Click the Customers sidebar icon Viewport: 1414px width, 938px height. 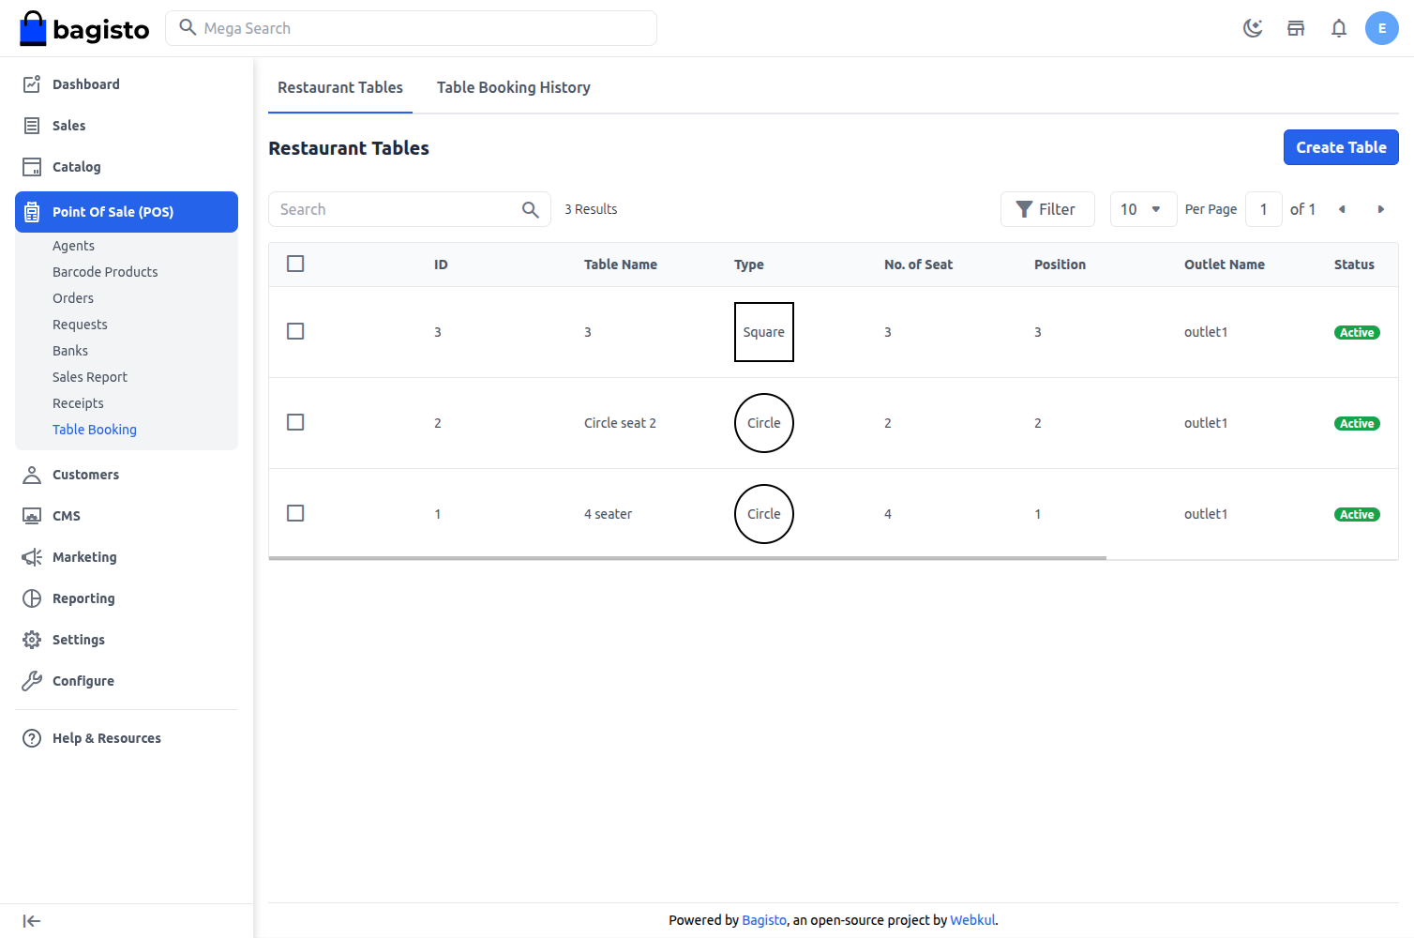[32, 475]
